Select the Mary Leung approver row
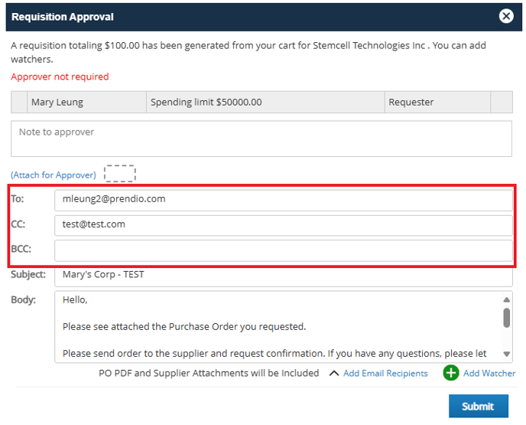Screen dimensions: 526x425 click(x=261, y=102)
